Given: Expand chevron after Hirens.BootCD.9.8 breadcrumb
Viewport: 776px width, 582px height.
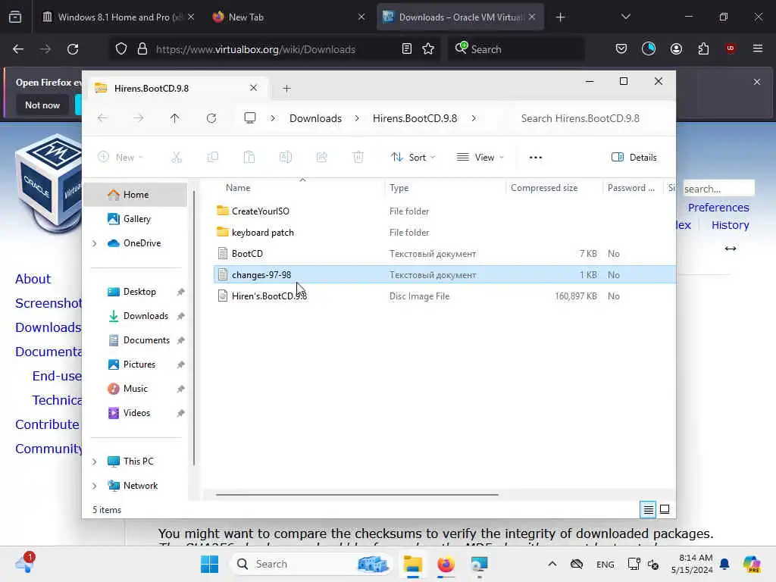Looking at the screenshot, I should (x=474, y=118).
